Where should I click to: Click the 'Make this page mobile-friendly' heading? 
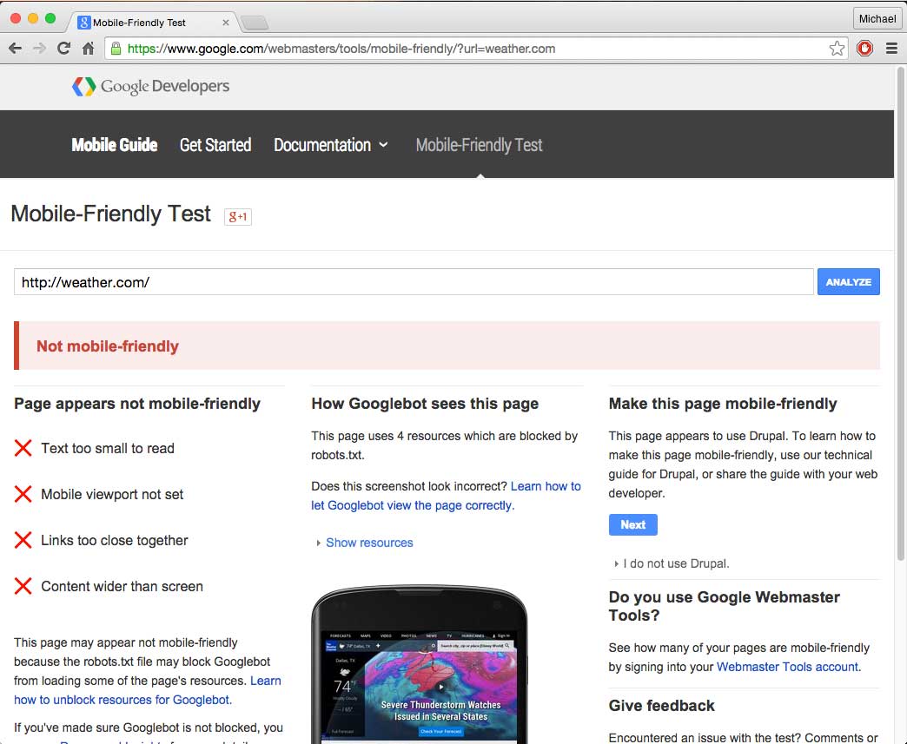pos(723,404)
